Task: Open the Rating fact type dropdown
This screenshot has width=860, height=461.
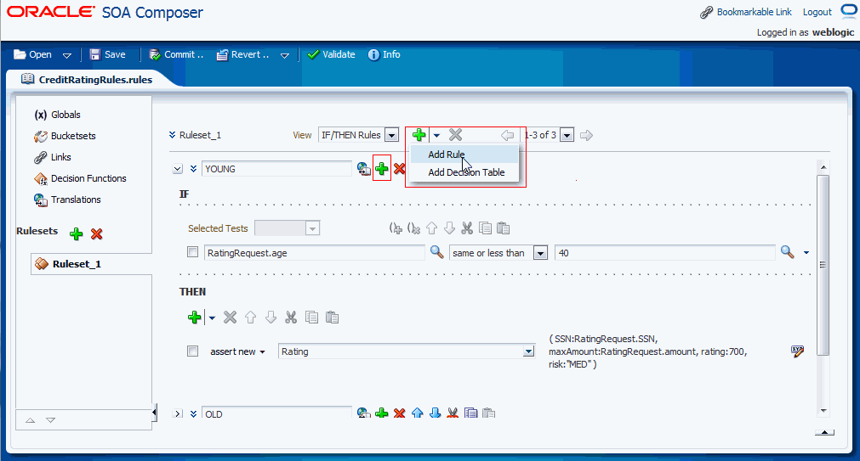Action: click(x=528, y=351)
